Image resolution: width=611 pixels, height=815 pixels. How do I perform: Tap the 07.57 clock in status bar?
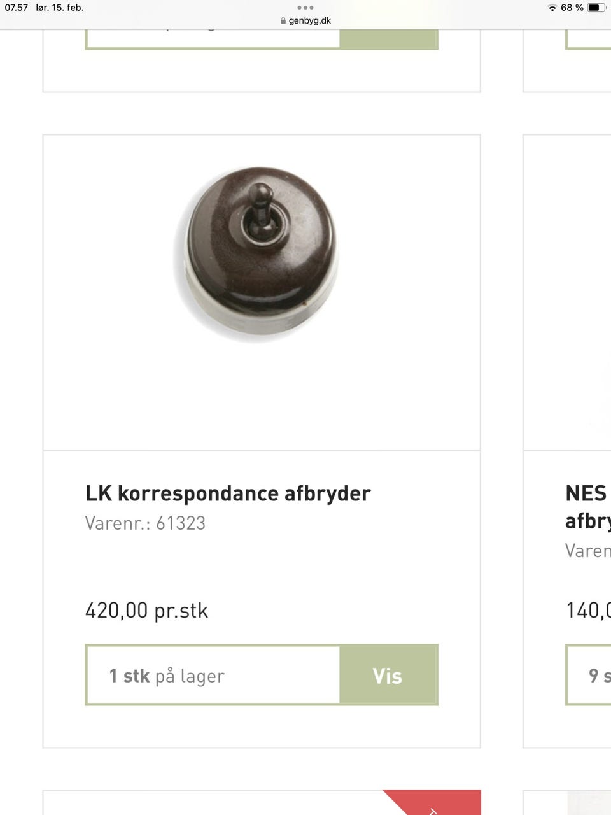click(17, 8)
